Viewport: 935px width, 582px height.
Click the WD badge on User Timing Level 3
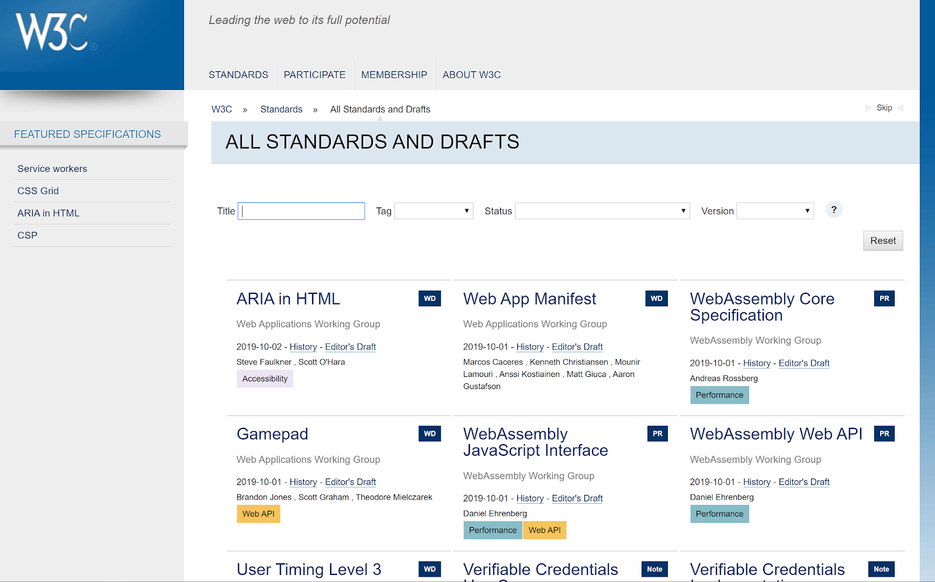click(430, 569)
